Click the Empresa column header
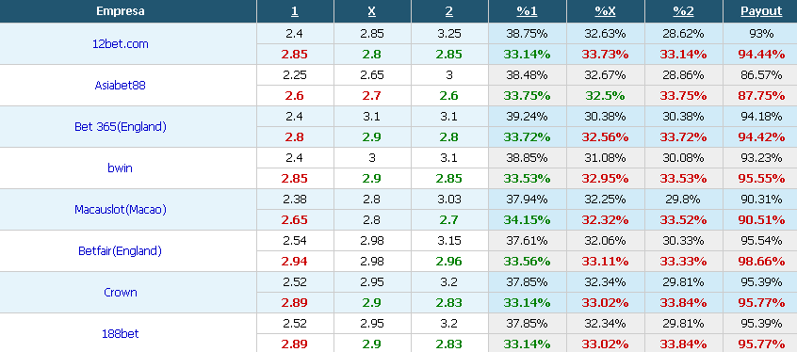This screenshot has height=352, width=797. 121,11
